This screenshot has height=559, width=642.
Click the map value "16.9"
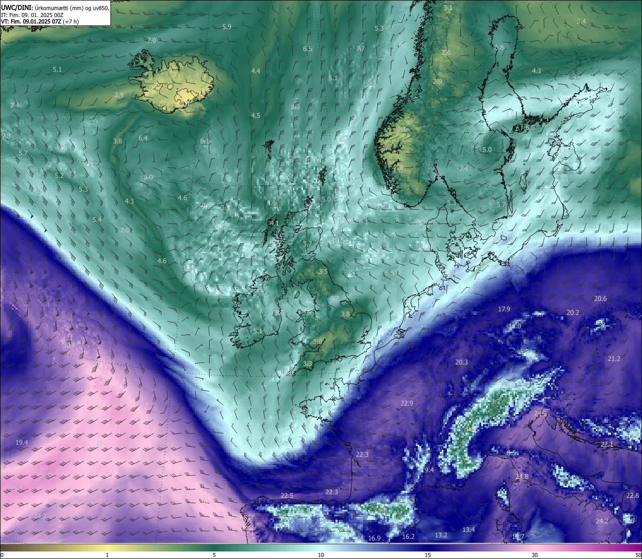tap(375, 538)
